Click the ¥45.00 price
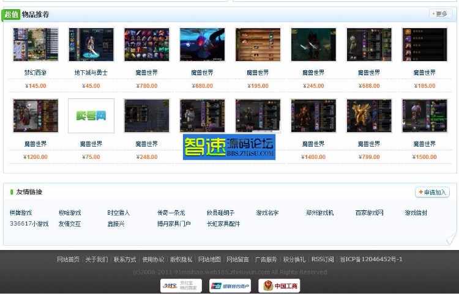Viewport: 459px width, 294px height. [91, 86]
